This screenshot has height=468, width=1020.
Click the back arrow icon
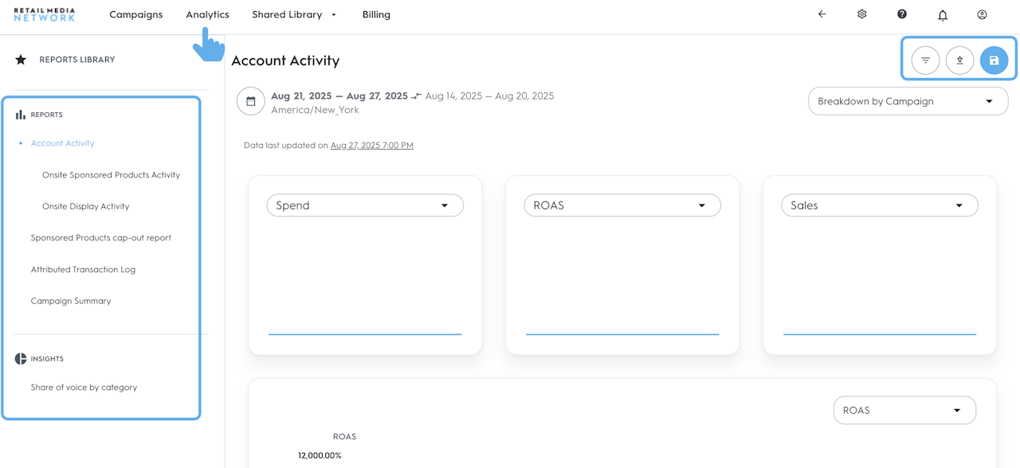822,14
